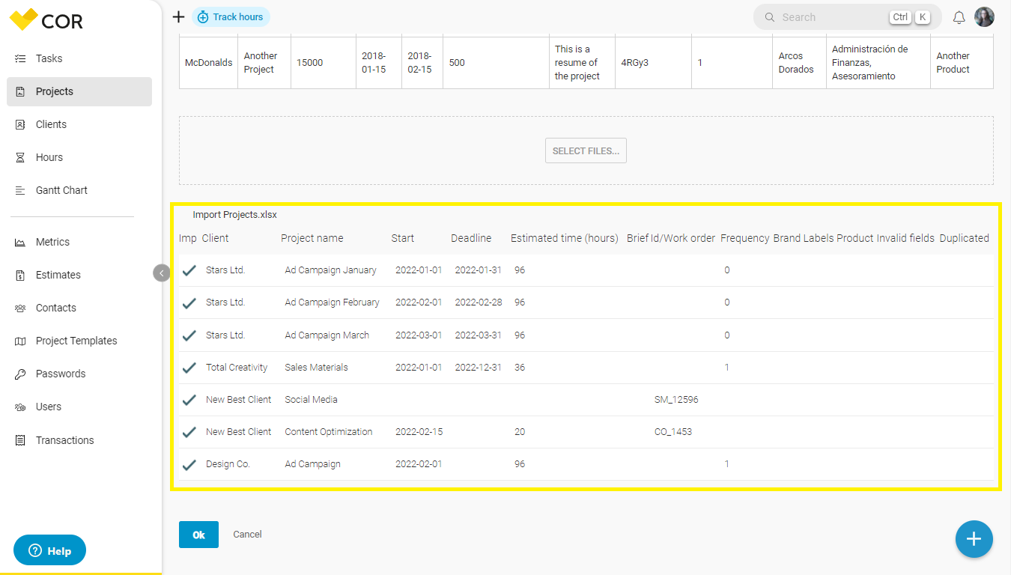Focus the Search field

[847, 17]
